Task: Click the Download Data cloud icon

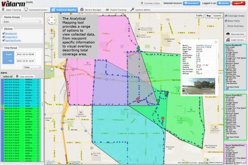Action: coord(228,34)
